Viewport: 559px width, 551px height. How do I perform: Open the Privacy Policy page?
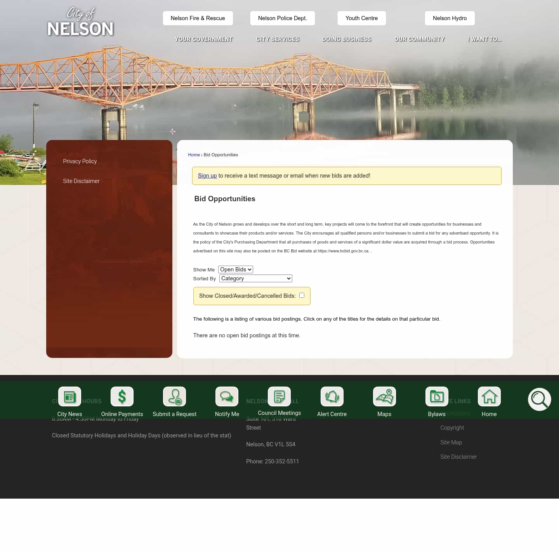80,161
